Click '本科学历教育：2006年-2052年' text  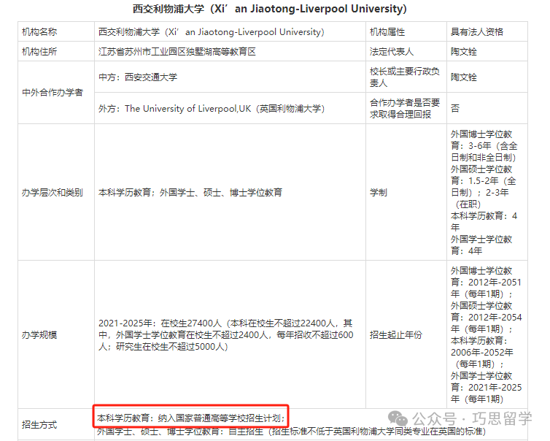[x=482, y=352]
